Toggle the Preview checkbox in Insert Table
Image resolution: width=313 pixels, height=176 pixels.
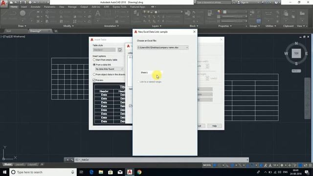(94, 80)
